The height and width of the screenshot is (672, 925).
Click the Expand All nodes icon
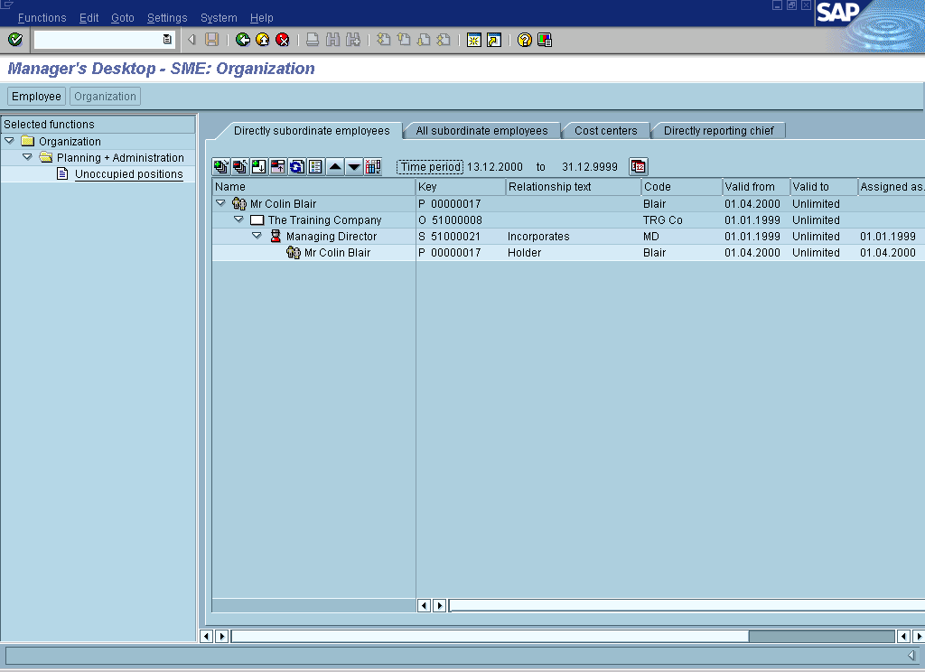tap(221, 166)
